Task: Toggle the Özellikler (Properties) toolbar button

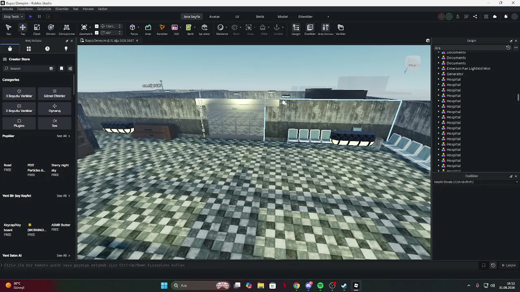Action: pos(310,29)
